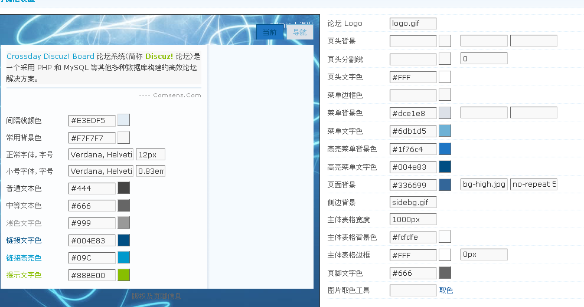Open the 菜单背景色 color swatch
This screenshot has width=584, height=307.
point(445,112)
